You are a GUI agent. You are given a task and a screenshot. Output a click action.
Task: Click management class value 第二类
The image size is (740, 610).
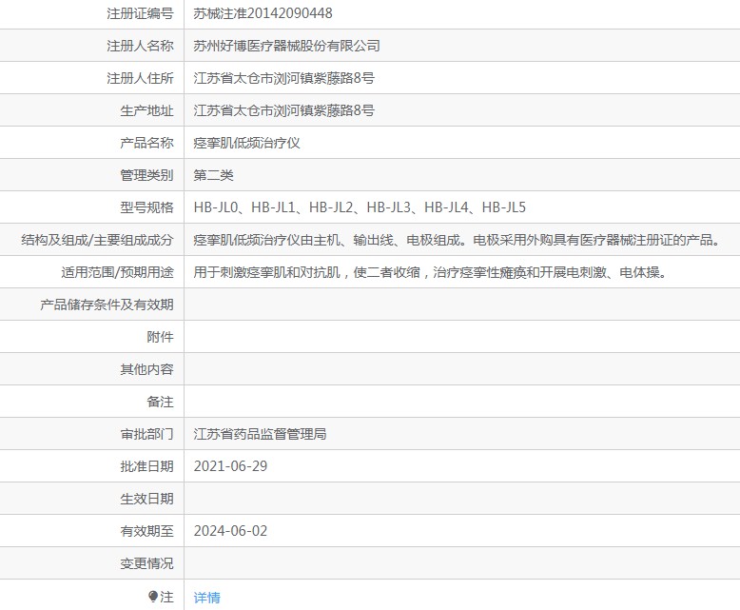pyautogui.click(x=213, y=175)
